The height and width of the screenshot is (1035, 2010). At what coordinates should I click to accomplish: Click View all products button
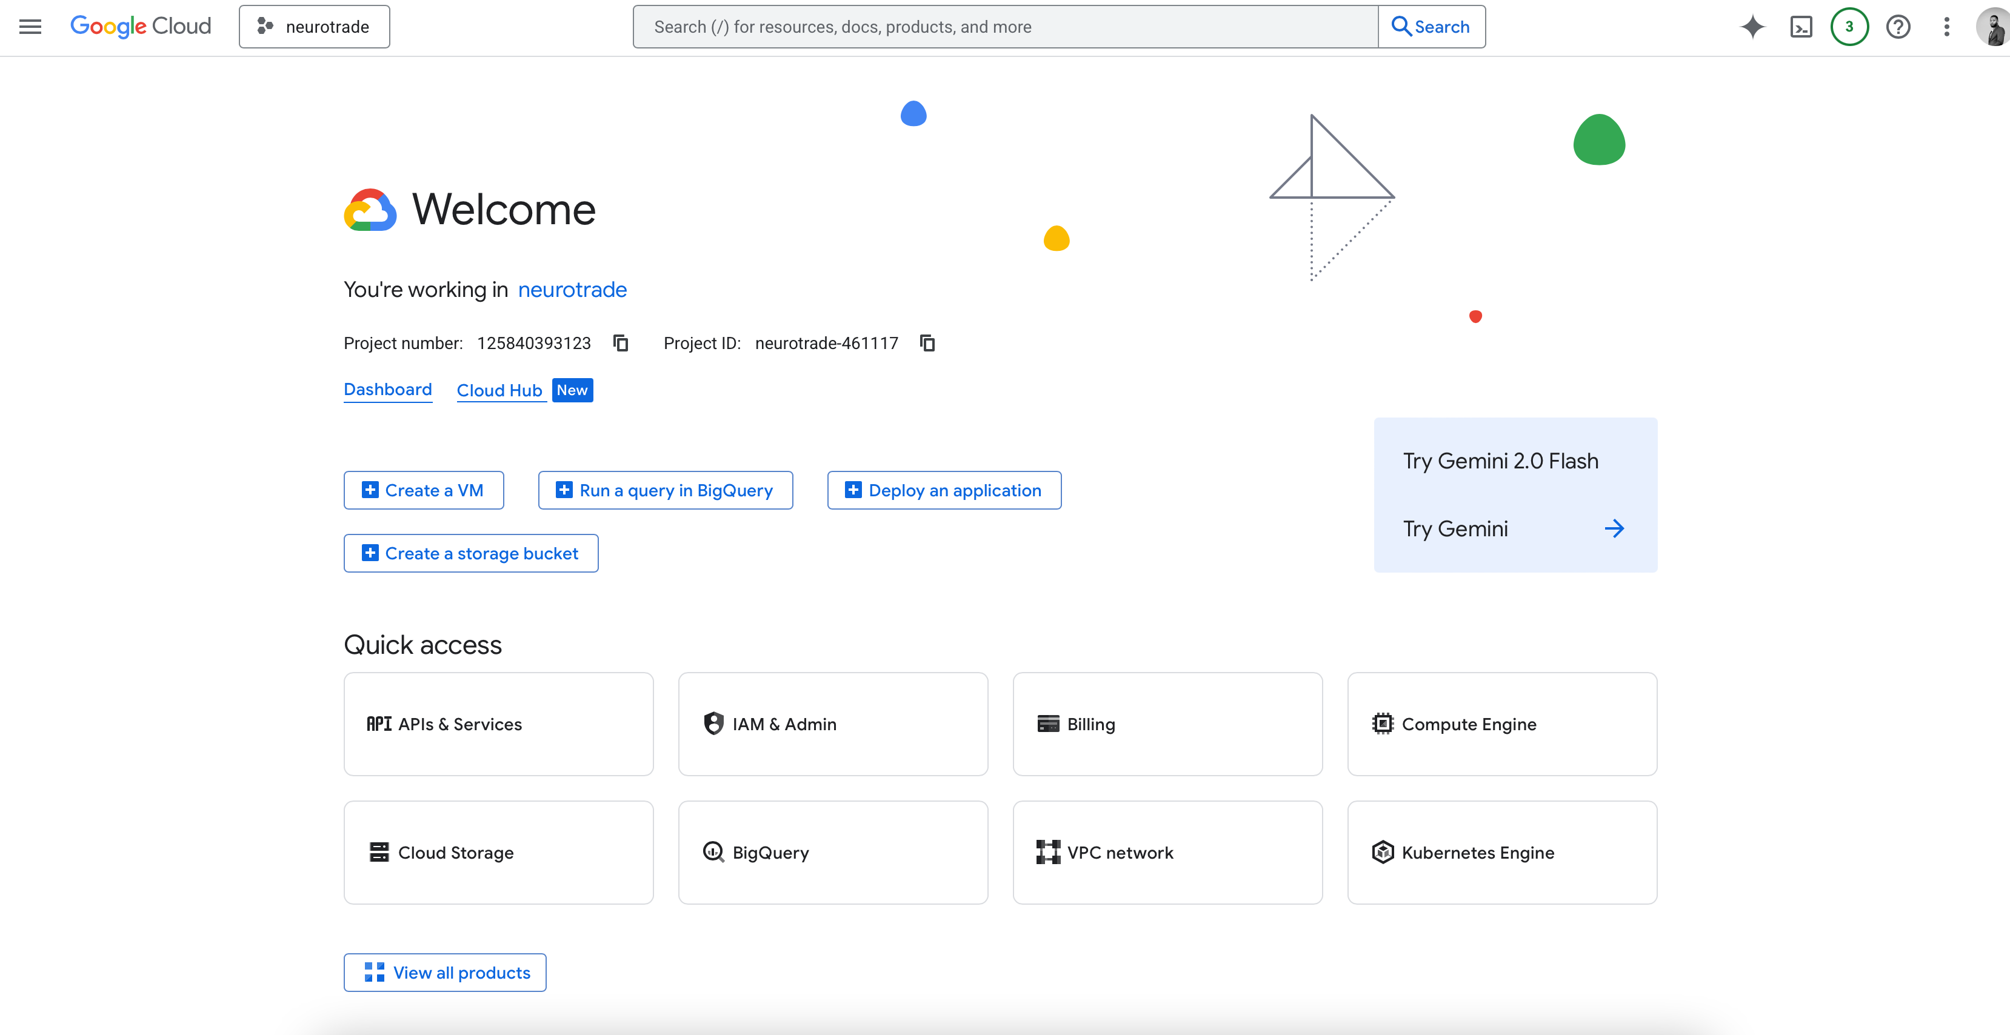click(x=445, y=972)
